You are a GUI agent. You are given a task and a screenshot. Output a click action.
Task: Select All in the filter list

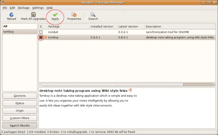coord(20,26)
